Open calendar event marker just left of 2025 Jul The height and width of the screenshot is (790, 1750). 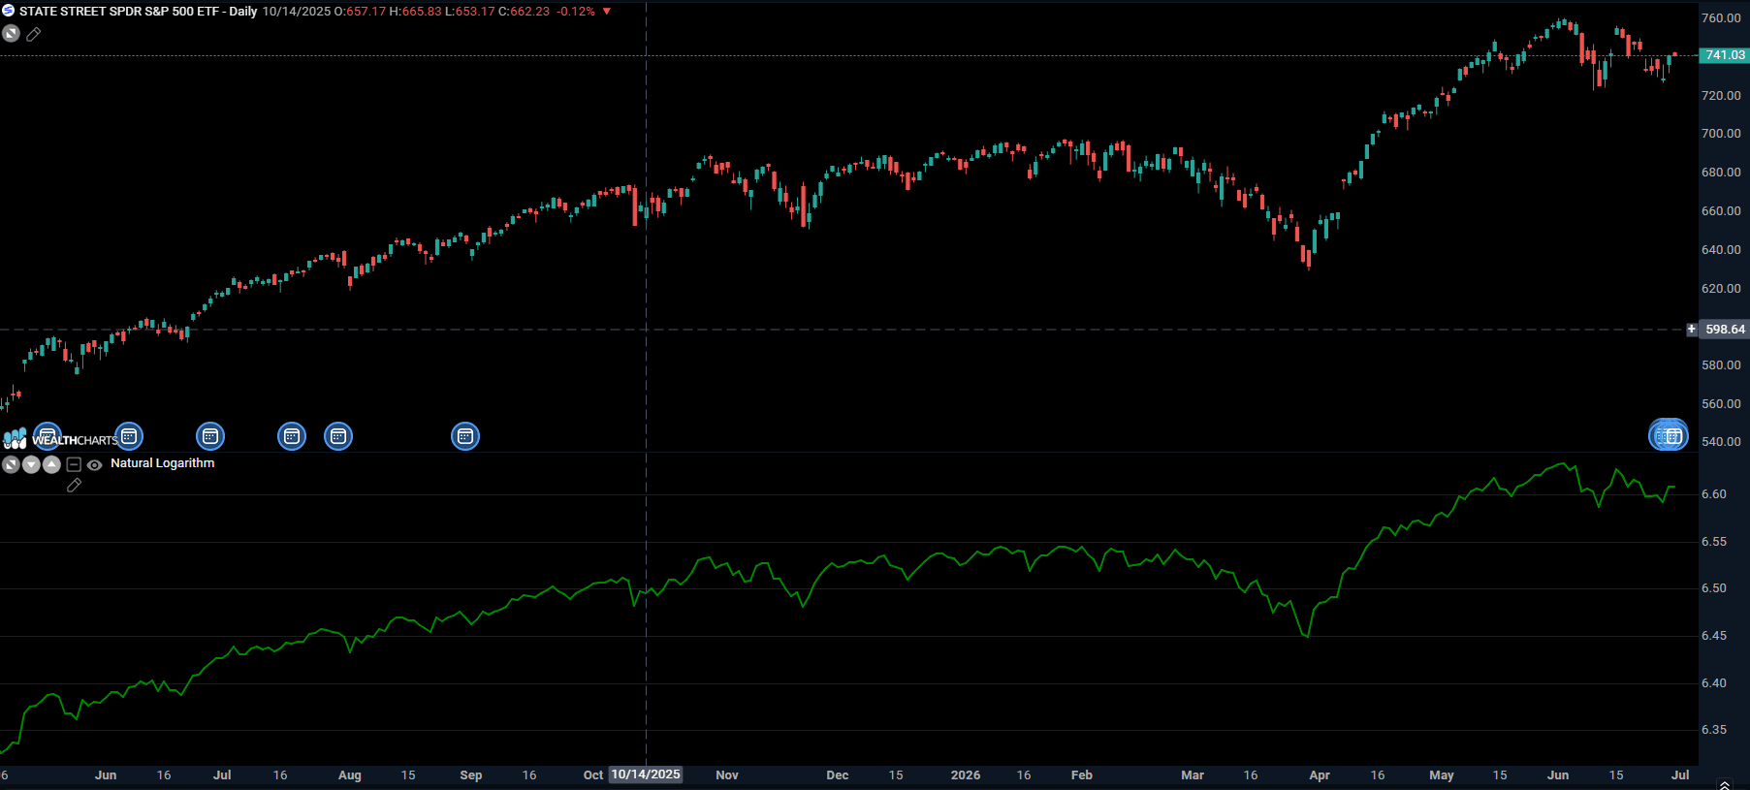[210, 436]
